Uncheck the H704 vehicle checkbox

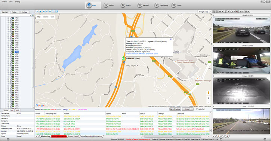[11, 18]
